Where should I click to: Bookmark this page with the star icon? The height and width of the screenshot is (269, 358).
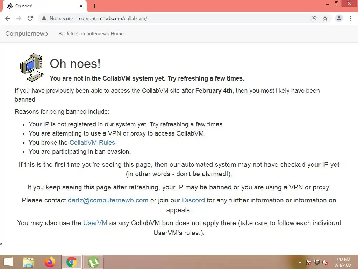point(325,18)
